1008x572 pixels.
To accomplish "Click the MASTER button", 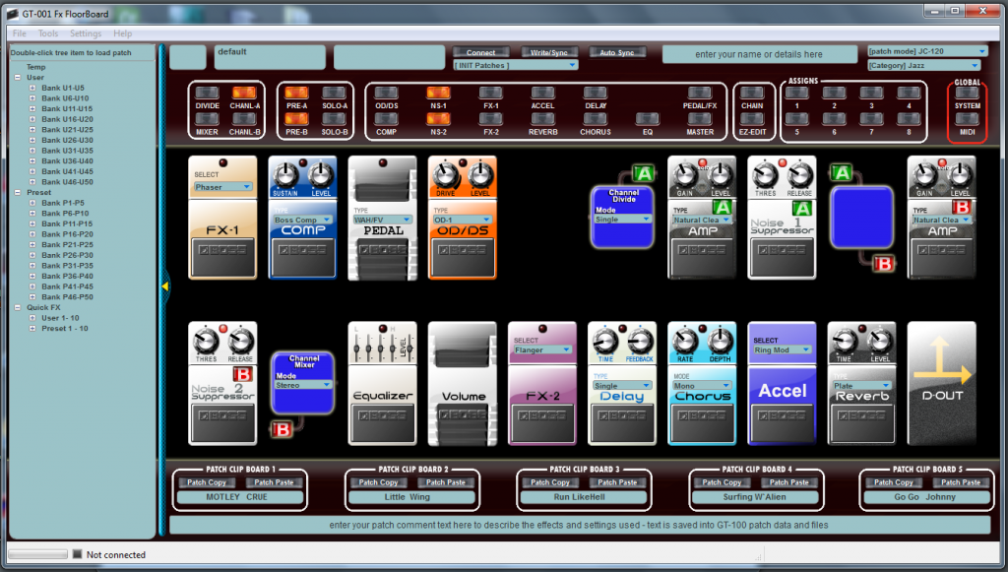I will point(700,119).
